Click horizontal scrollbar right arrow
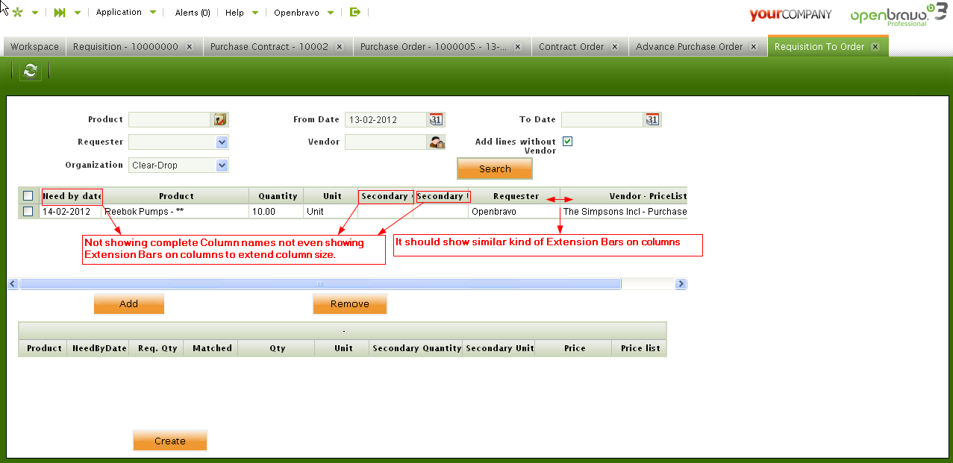953x463 pixels. point(681,284)
